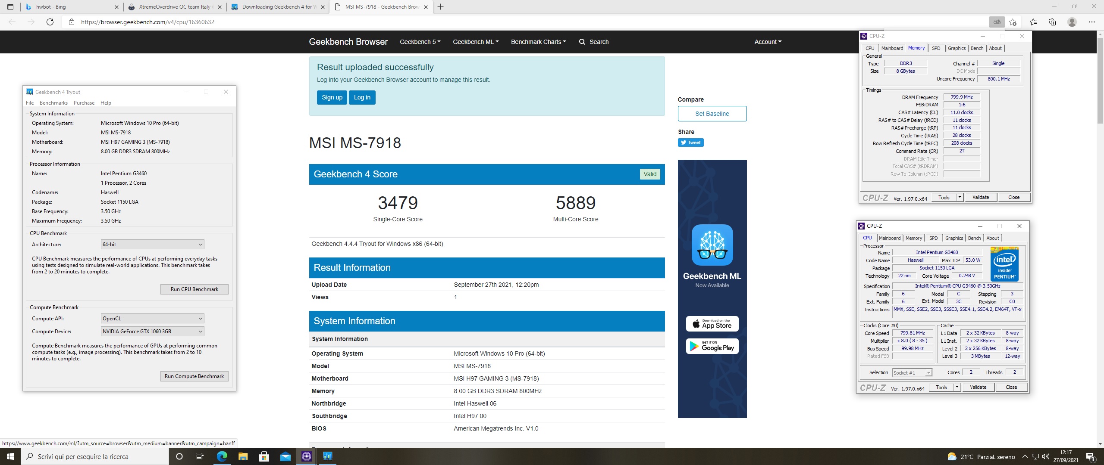Add page to favorites star icon
Viewport: 1104px width, 465px height.
(x=1013, y=22)
